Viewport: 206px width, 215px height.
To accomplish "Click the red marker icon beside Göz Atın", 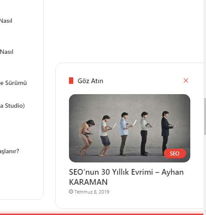I will (71, 81).
